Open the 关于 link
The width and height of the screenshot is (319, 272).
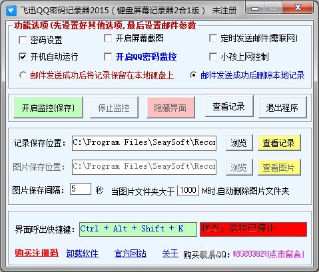tap(170, 253)
